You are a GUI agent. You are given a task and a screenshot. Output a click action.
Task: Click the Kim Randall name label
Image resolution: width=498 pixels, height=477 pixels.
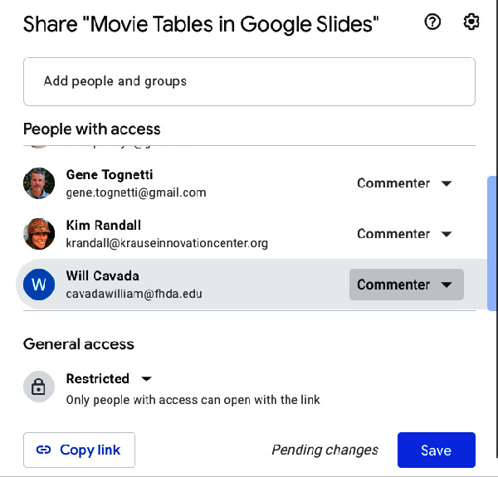point(104,226)
